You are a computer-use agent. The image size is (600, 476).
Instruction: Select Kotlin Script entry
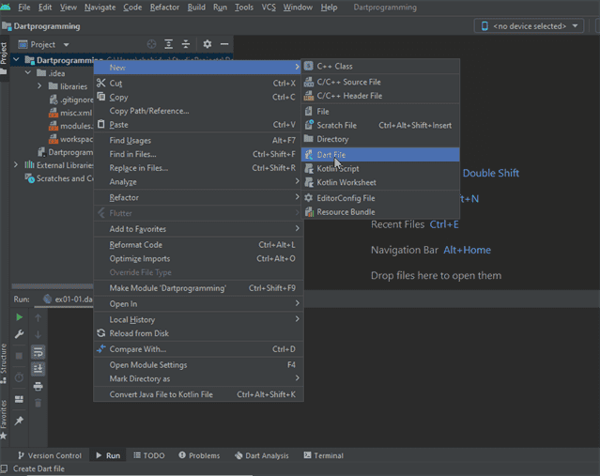coord(380,168)
